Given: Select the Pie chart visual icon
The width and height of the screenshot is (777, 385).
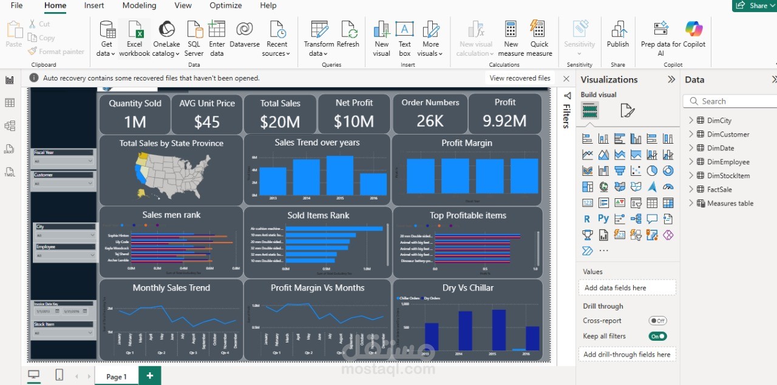Looking at the screenshot, I should click(x=652, y=171).
